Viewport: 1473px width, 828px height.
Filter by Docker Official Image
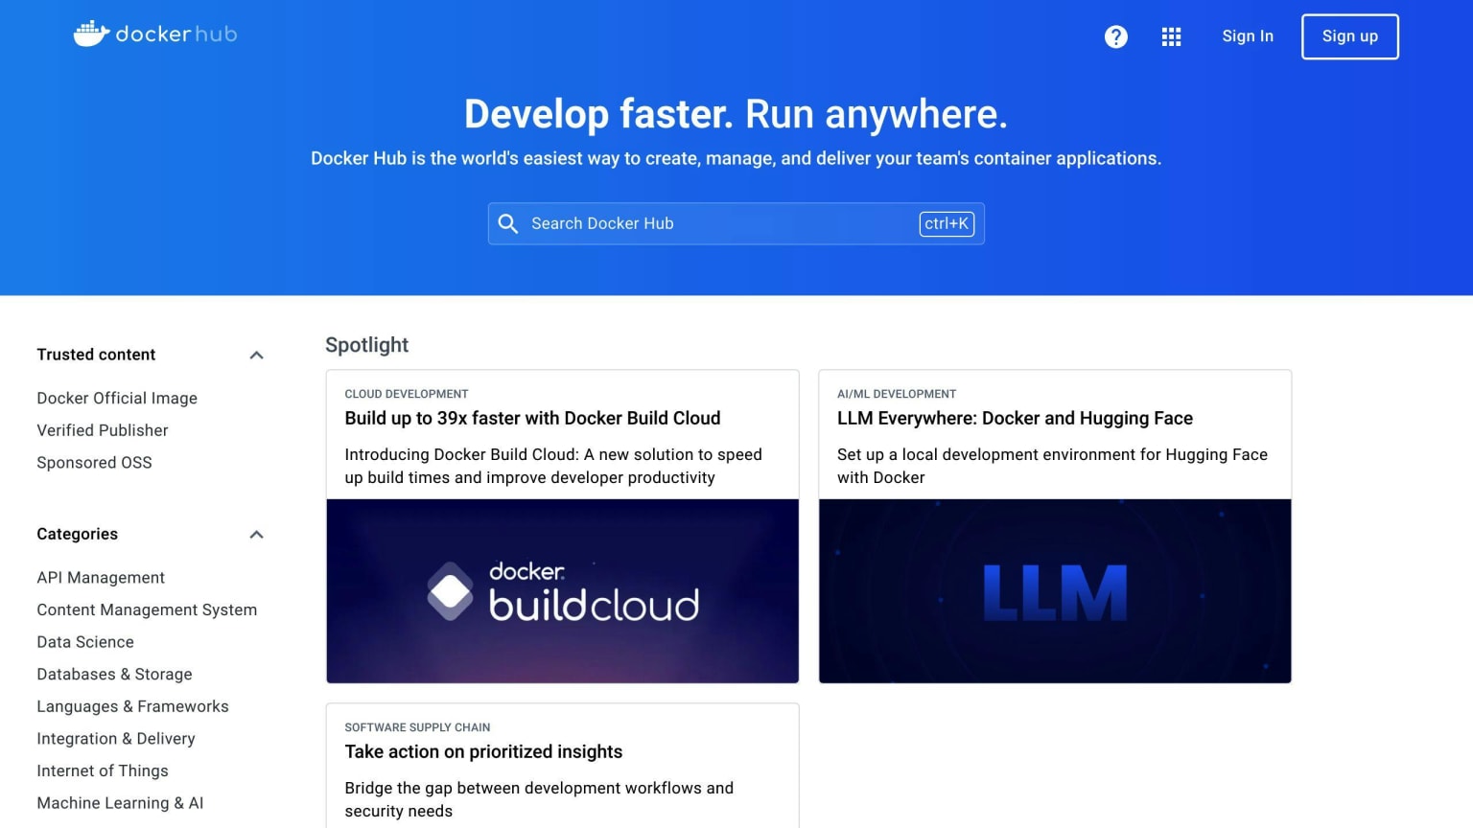[117, 398]
